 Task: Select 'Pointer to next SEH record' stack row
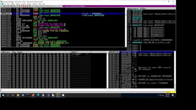coord(141,68)
